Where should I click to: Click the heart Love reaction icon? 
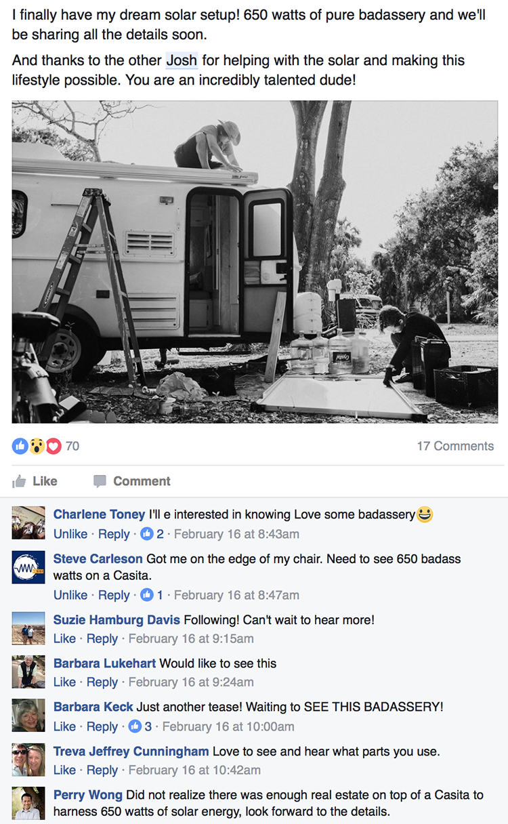point(54,446)
